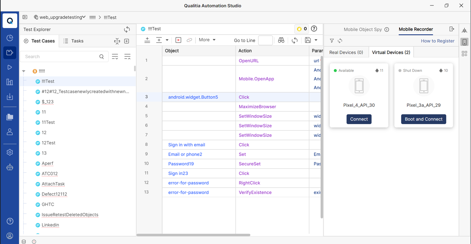Image resolution: width=471 pixels, height=244 pixels.
Task: Click Boot and Connect for Pixel_3a_API_29
Action: click(x=424, y=119)
